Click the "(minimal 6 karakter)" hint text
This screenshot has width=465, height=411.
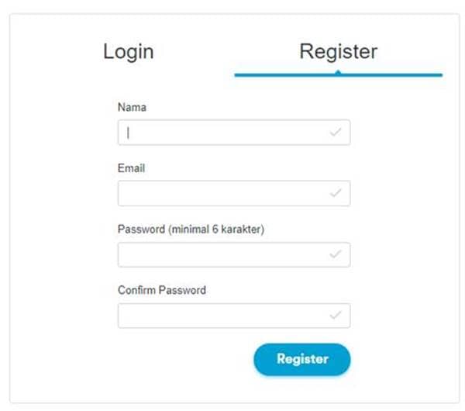216,229
